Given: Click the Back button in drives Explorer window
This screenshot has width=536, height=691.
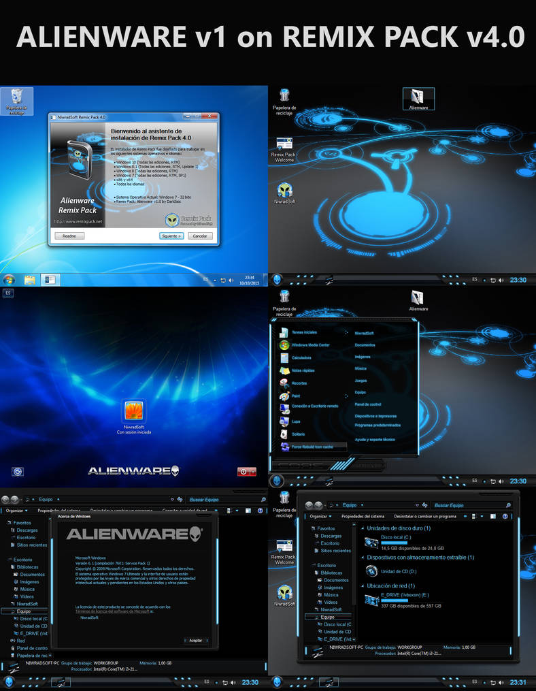Looking at the screenshot, I should click(x=309, y=505).
